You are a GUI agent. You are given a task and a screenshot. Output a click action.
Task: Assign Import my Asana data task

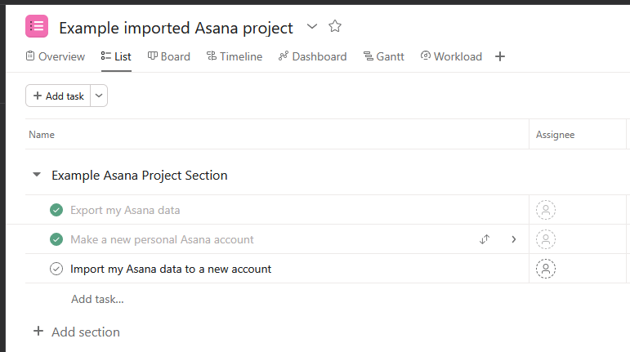coord(546,269)
